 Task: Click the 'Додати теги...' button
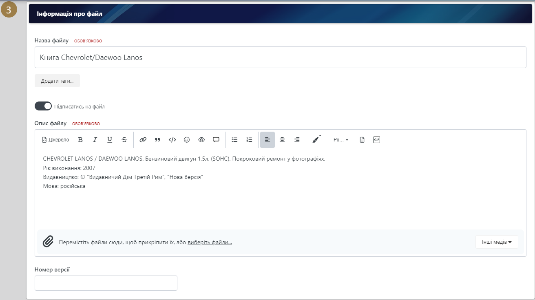pyautogui.click(x=57, y=81)
